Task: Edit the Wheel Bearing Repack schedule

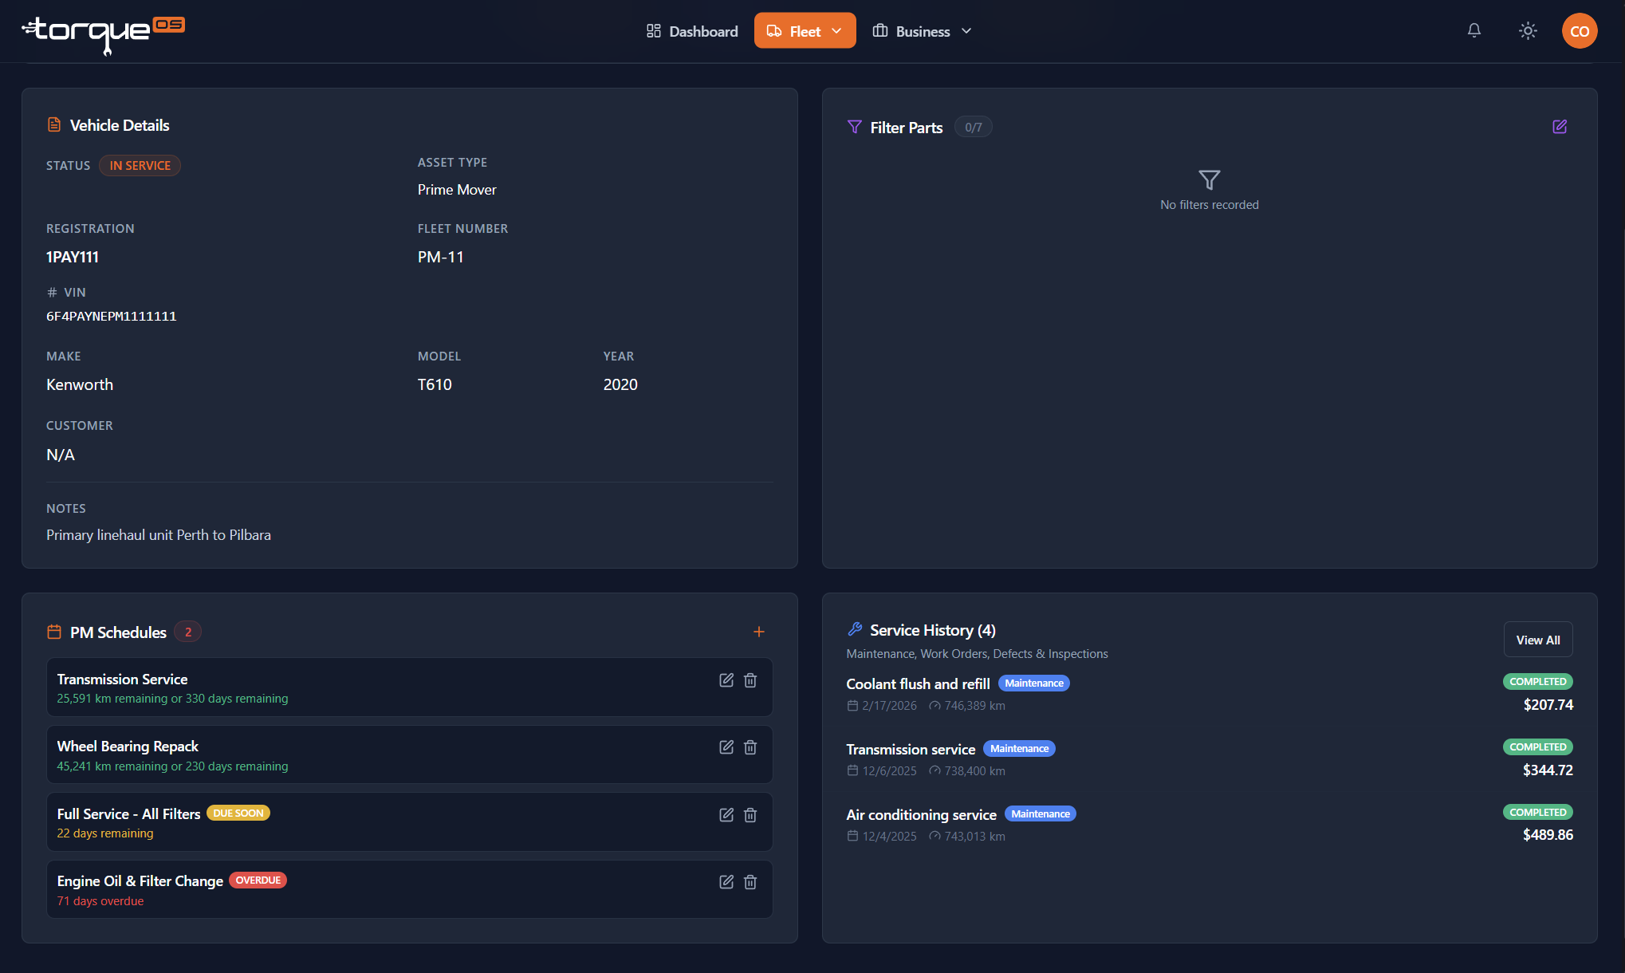Action: click(x=726, y=747)
